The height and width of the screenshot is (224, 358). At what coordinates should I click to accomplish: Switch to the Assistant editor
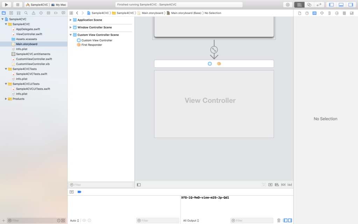309,5
